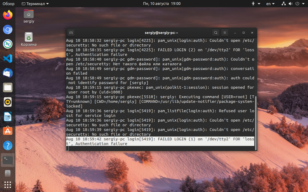This screenshot has height=192, width=308.
Task: Open Ubuntu Software center from dock
Action: point(8,131)
